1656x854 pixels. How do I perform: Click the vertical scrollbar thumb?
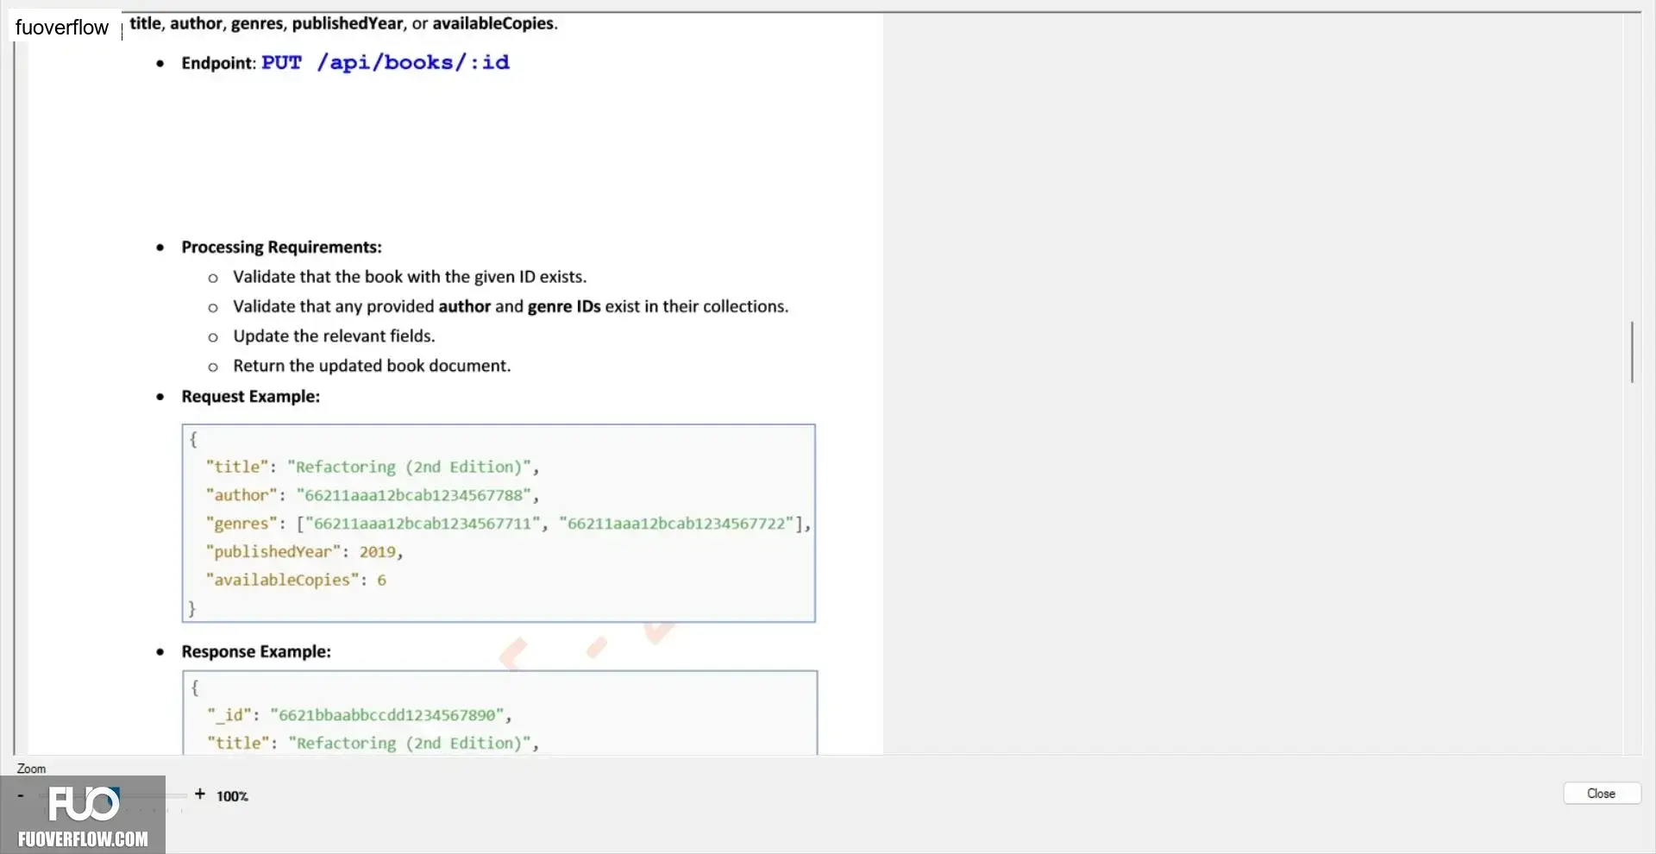point(1632,352)
